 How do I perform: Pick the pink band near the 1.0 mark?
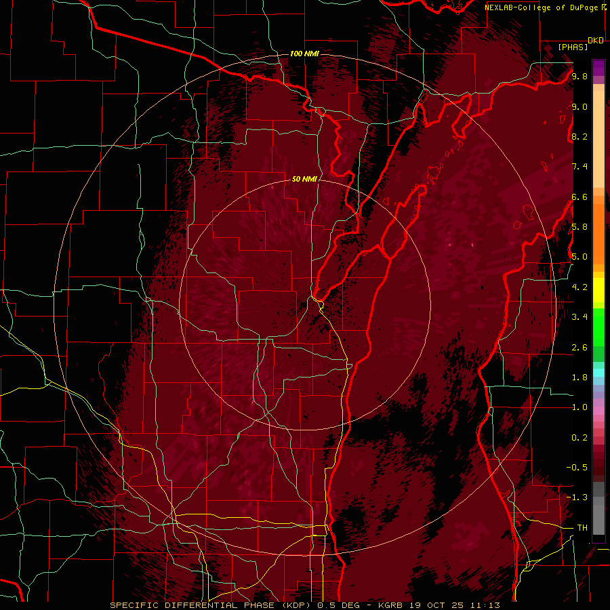coord(598,411)
